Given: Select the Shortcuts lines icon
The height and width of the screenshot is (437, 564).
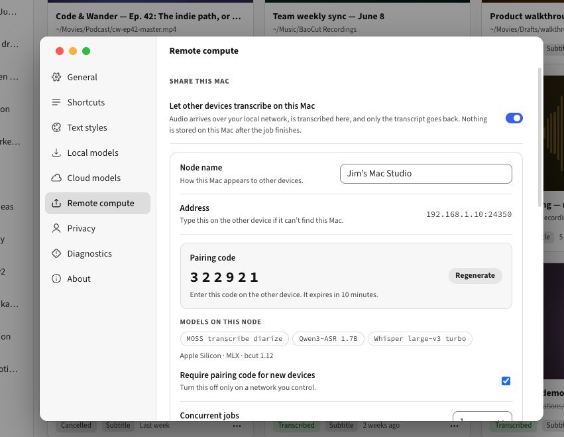Looking at the screenshot, I should tap(56, 102).
